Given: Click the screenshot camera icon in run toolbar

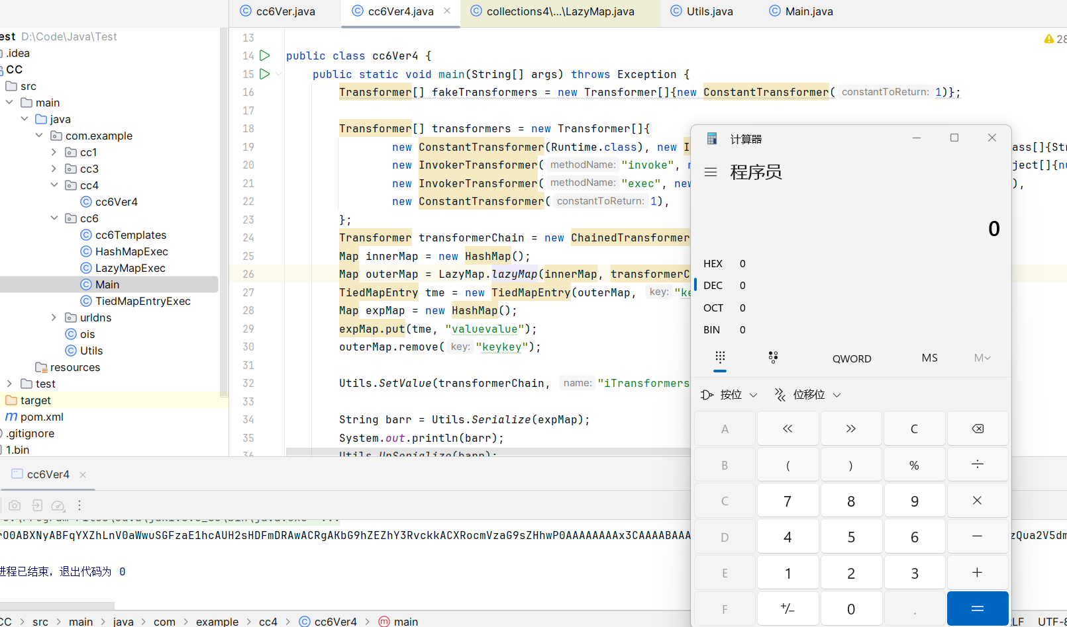Looking at the screenshot, I should (x=15, y=505).
